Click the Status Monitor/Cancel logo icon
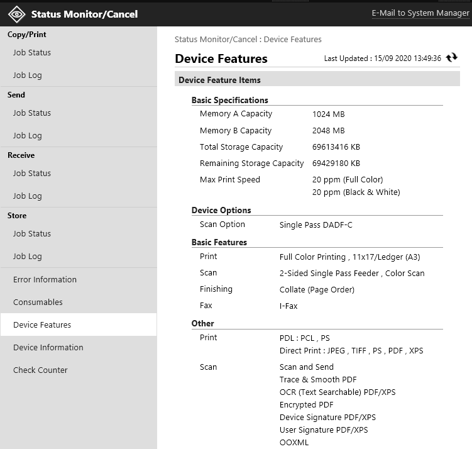Screen dimensions: 472x449 coord(16,13)
